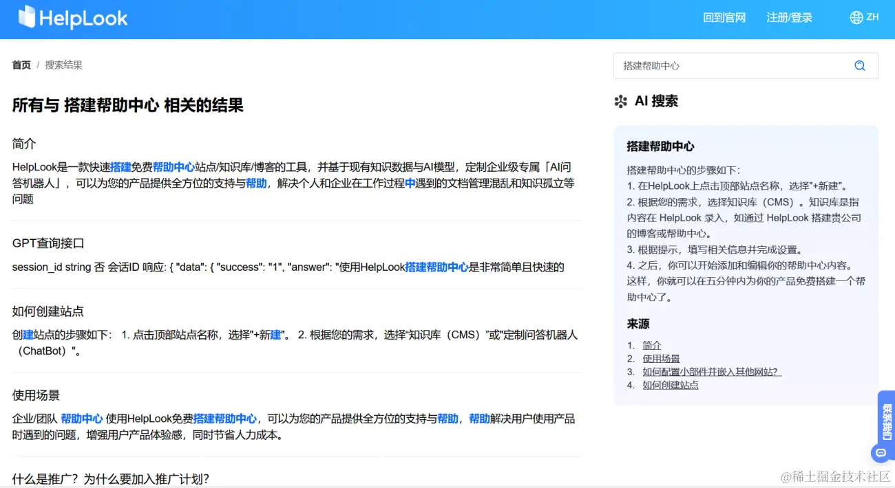895x488 pixels.
Task: Click the 创建站点的步骤如下 snippet
Action: (295, 343)
